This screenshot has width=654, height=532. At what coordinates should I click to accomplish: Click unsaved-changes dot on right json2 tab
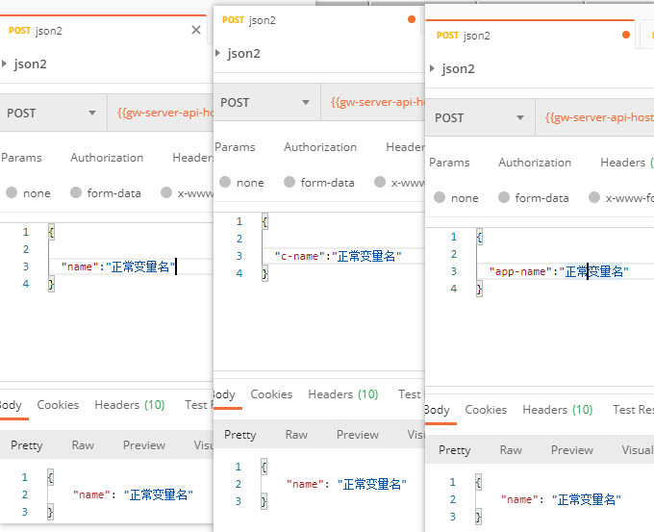626,35
